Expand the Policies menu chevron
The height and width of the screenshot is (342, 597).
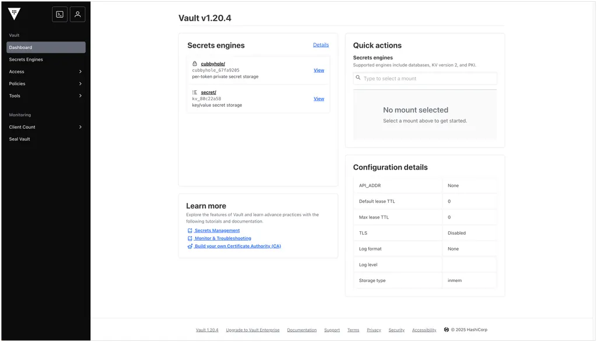coord(80,84)
